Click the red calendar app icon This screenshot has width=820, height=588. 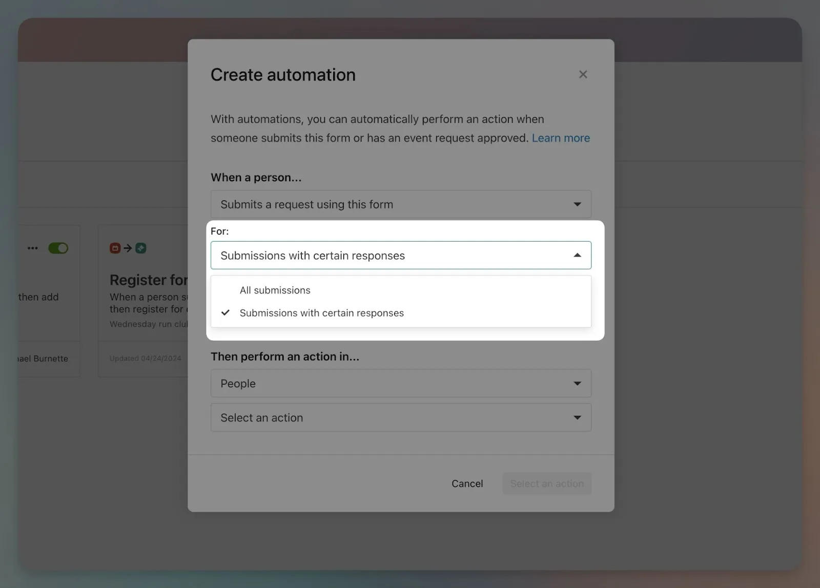(115, 248)
